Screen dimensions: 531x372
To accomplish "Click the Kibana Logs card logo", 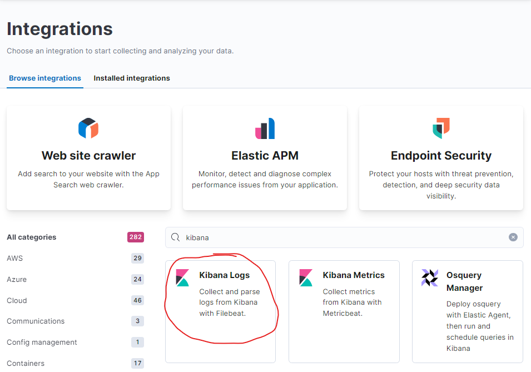I will tap(182, 278).
